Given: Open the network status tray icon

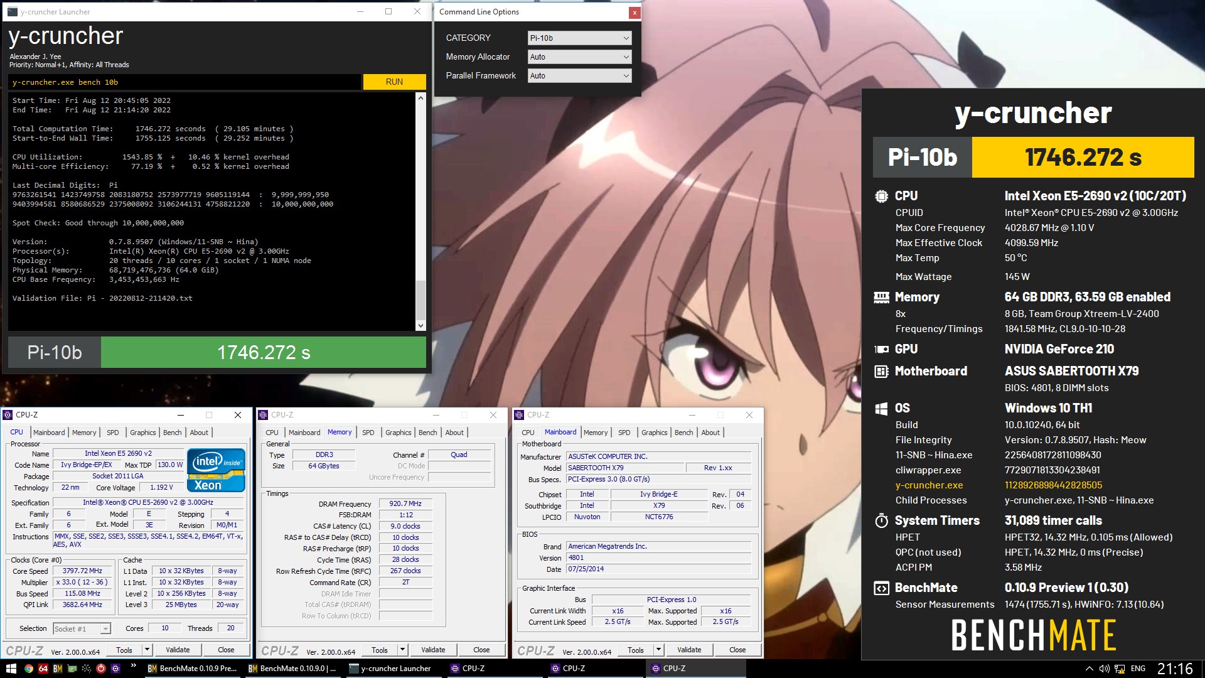Looking at the screenshot, I should pos(1119,669).
